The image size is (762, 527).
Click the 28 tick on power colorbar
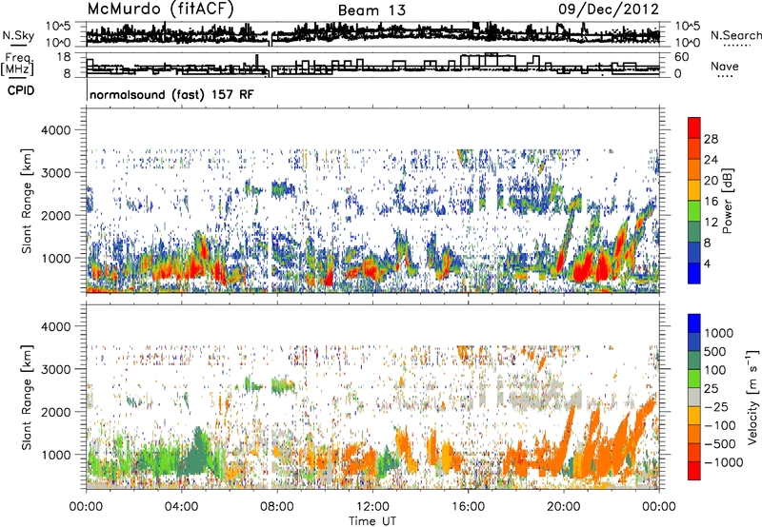[711, 139]
